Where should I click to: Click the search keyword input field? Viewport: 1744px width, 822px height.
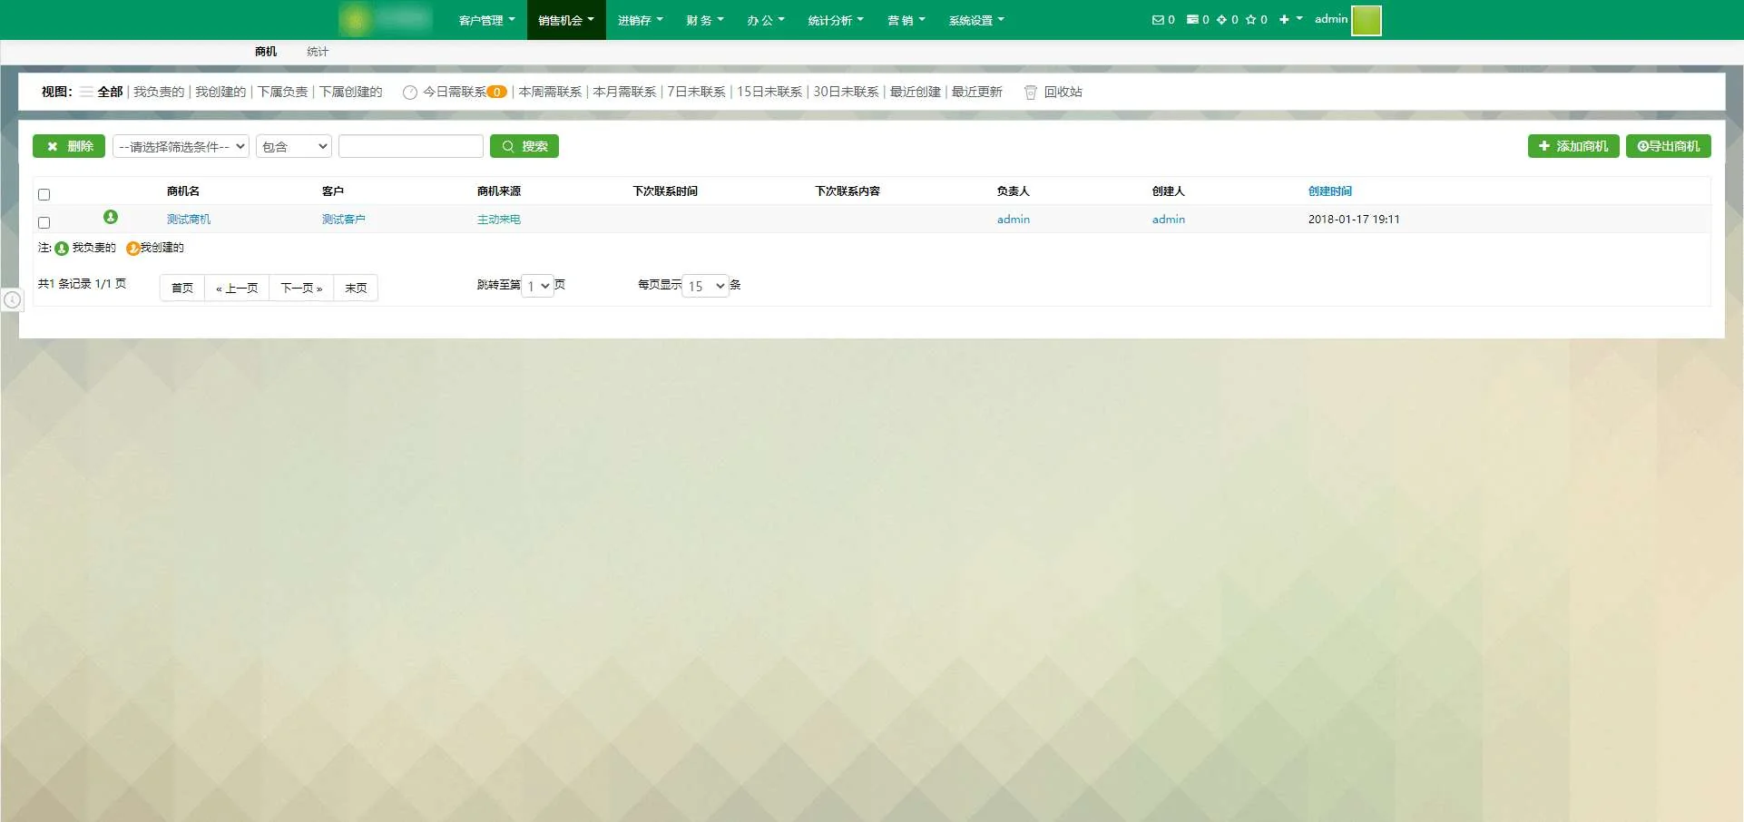pyautogui.click(x=410, y=147)
